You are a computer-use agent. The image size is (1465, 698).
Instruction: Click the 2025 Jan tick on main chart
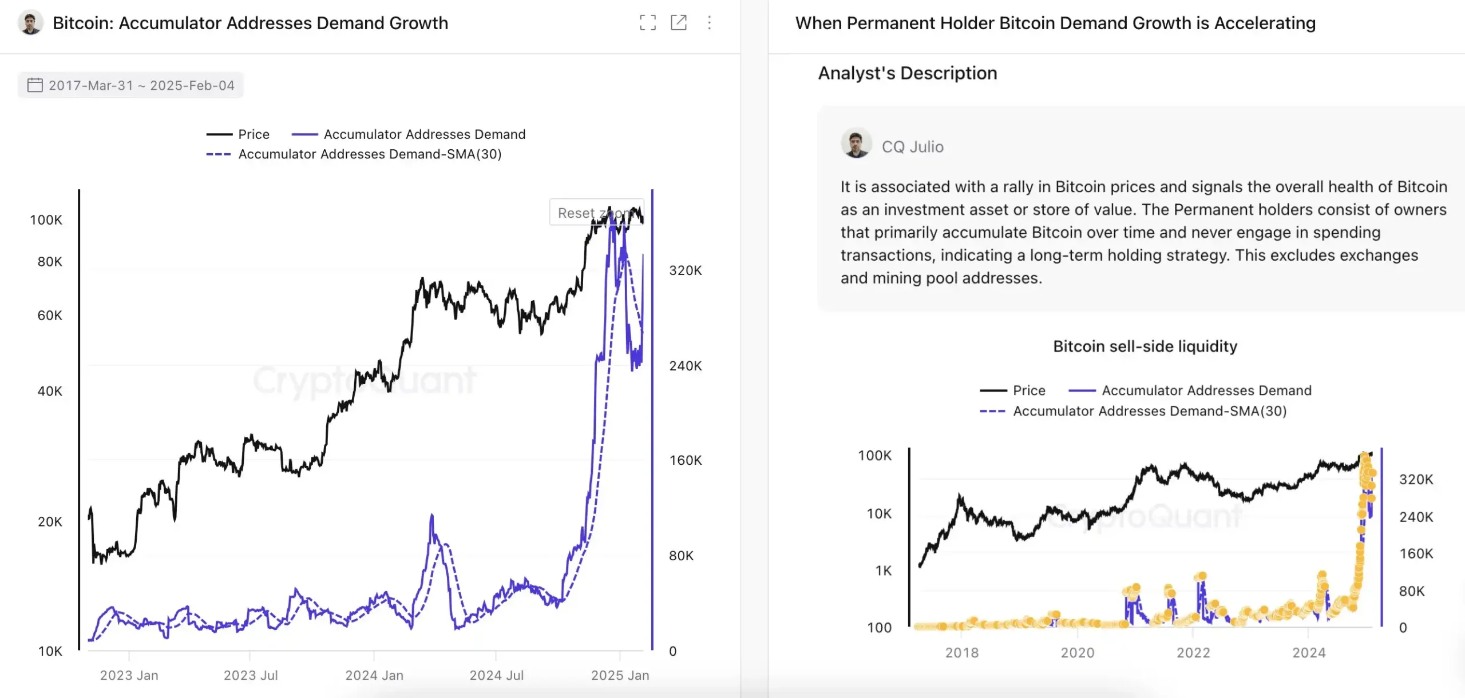coord(620,675)
